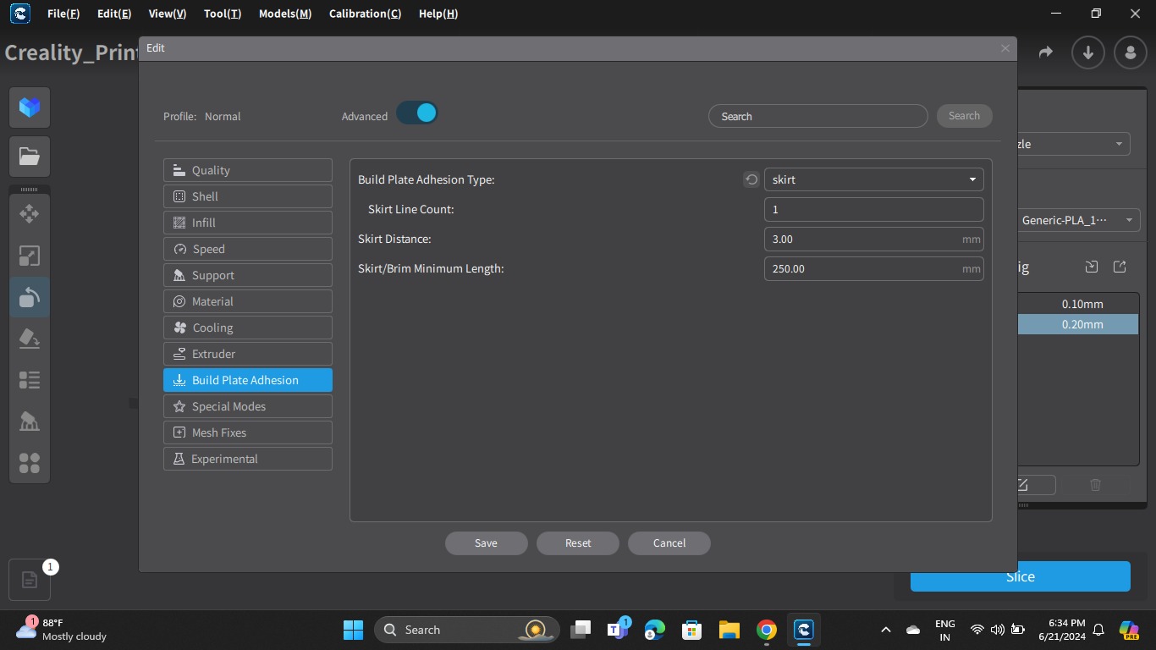This screenshot has height=650, width=1156.
Task: Select the Rotate tool in left toolbar
Action: [x=30, y=297]
